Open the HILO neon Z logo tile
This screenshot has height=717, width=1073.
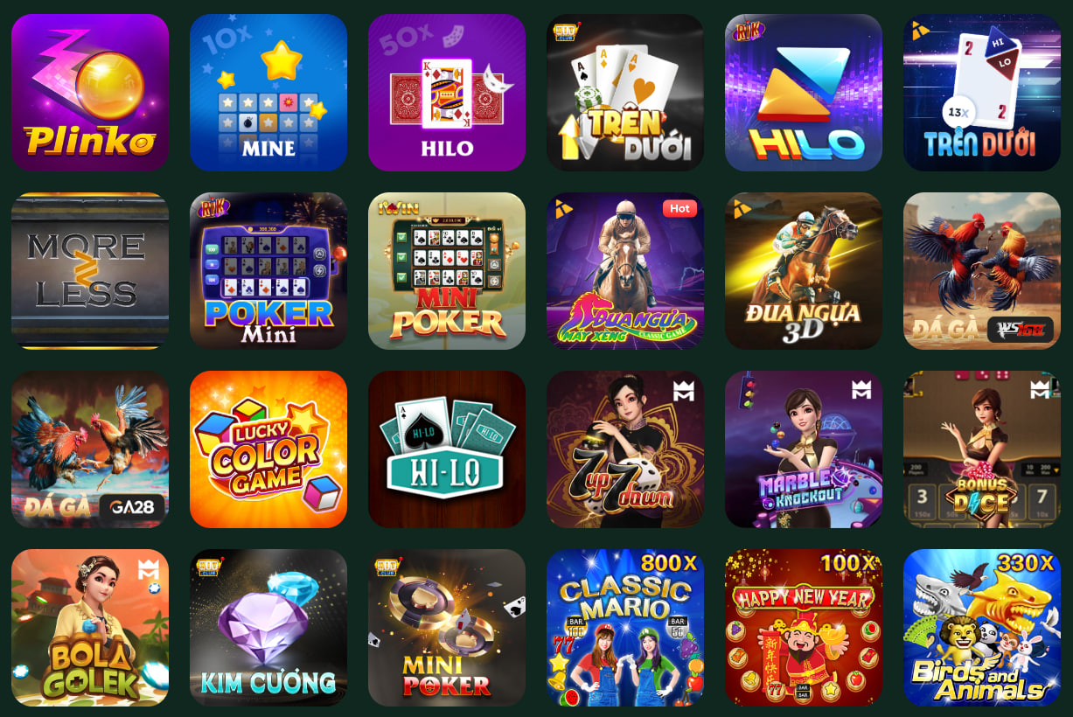[x=804, y=93]
